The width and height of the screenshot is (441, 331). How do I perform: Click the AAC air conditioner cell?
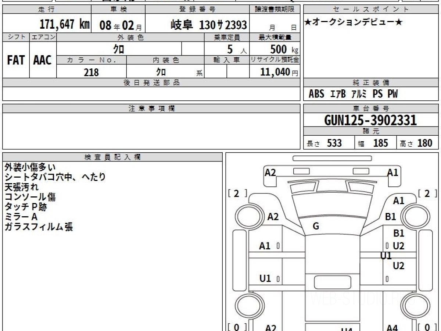coord(43,60)
